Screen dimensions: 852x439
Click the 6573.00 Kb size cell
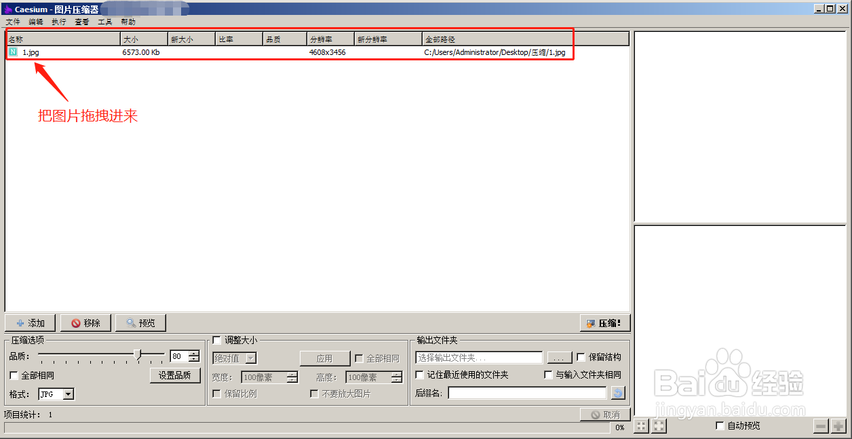click(141, 52)
